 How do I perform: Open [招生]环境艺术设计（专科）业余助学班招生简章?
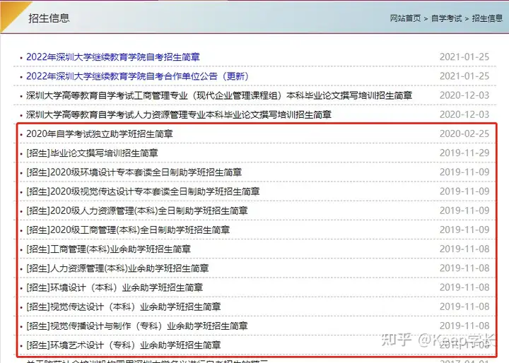click(x=124, y=345)
